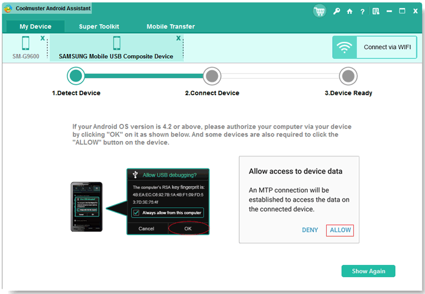Click the 3.Device Ready label
Viewport: 425px width, 294px height.
[348, 93]
